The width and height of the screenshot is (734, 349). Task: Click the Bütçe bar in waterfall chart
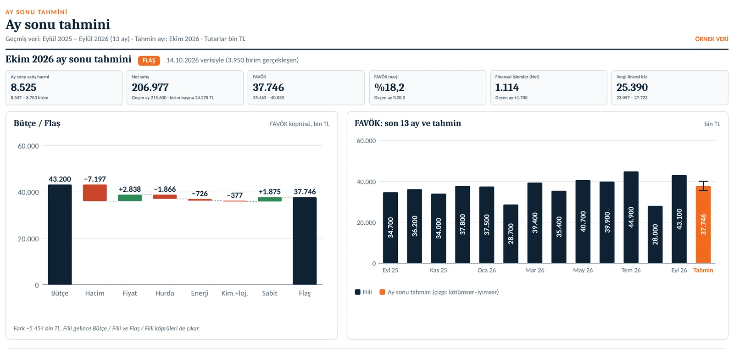[x=60, y=235]
